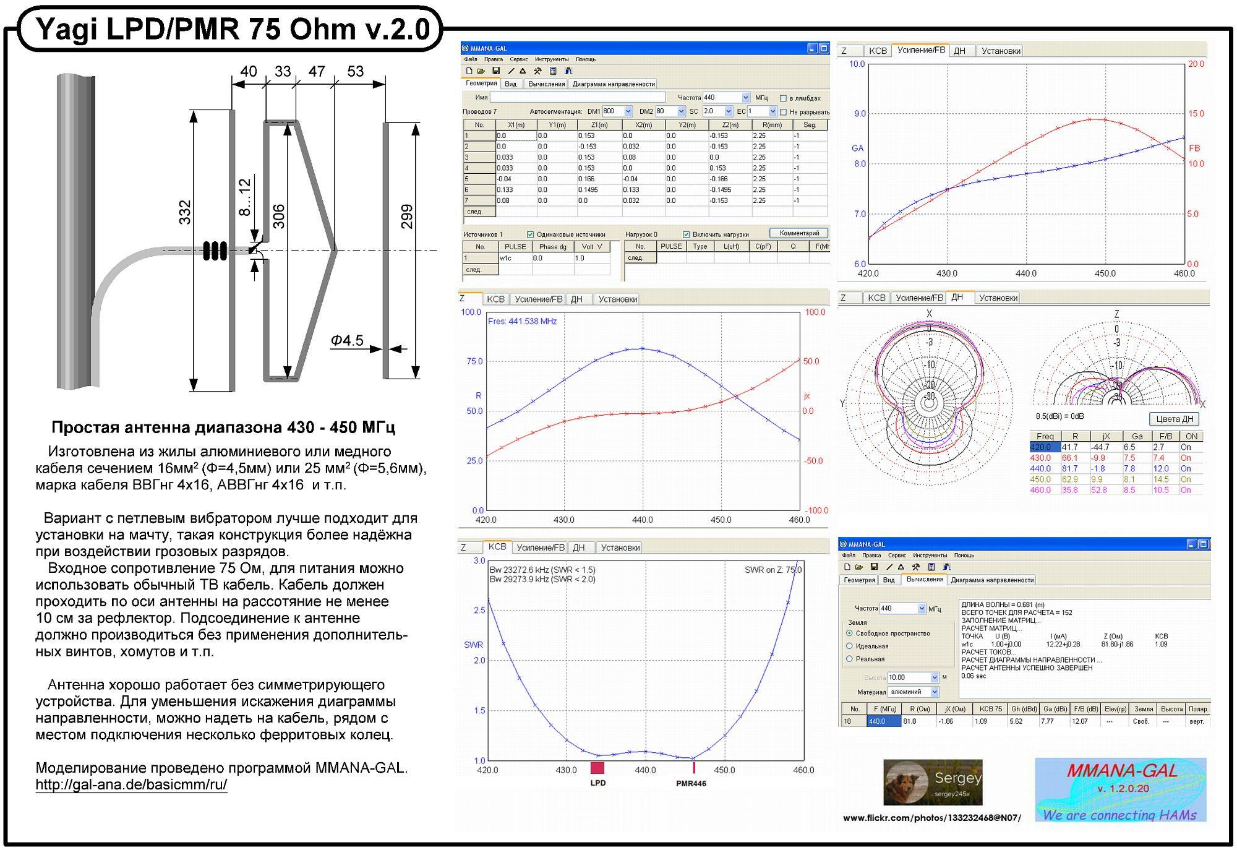
Task: Click calculator icon in top MMANA-GAL toolbar
Action: (554, 71)
